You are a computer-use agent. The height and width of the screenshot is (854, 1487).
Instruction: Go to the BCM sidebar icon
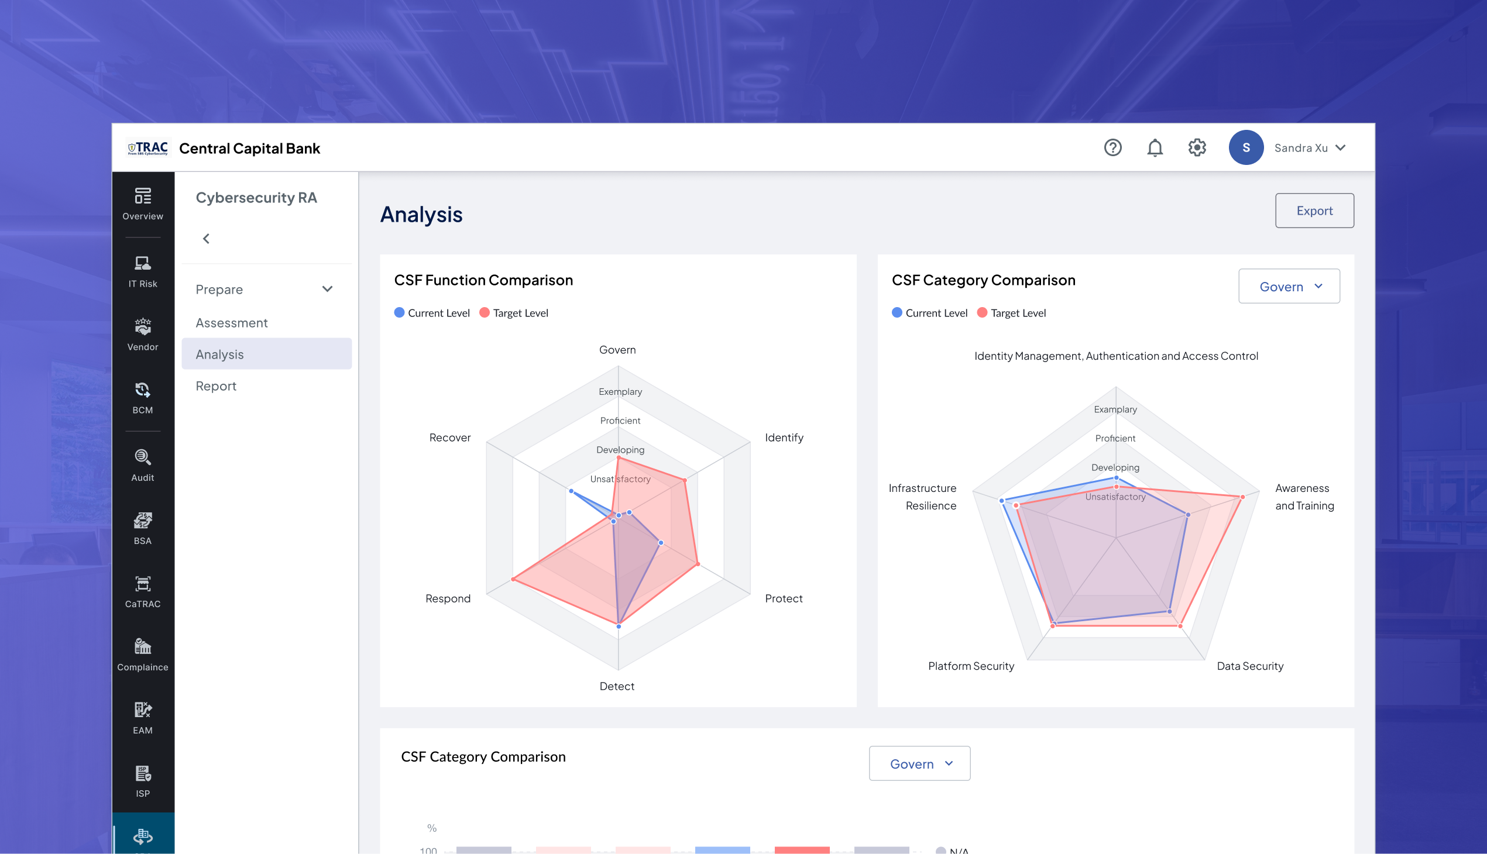click(143, 397)
